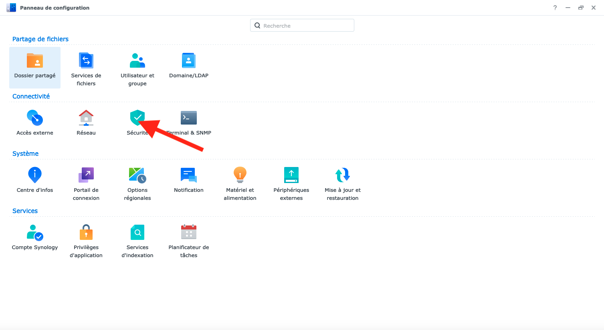Viewport: 604px width, 330px height.
Task: Click the Sécurité shield icon
Action: [x=137, y=118]
